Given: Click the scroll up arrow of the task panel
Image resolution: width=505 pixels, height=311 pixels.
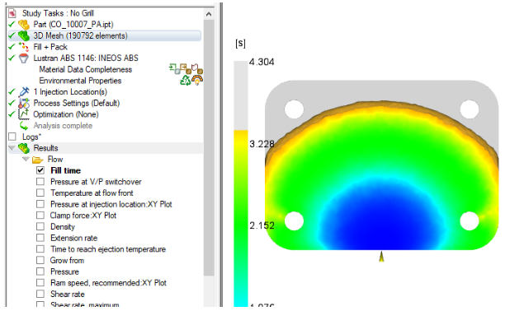Looking at the screenshot, I should click(x=209, y=14).
